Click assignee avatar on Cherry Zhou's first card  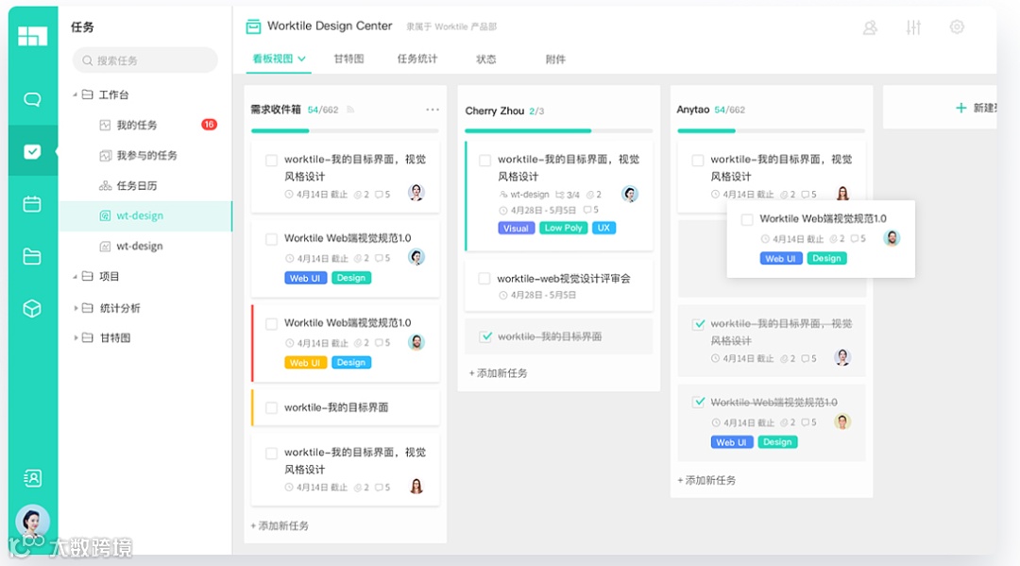click(x=630, y=193)
